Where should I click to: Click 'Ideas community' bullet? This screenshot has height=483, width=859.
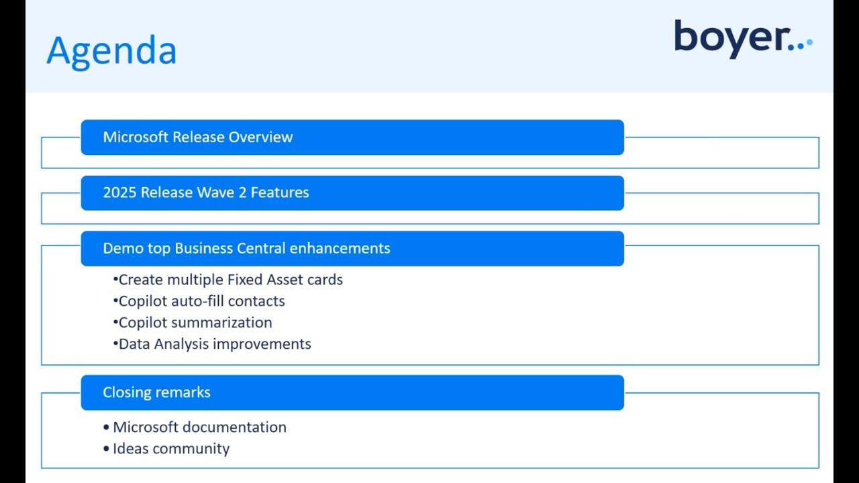point(166,449)
